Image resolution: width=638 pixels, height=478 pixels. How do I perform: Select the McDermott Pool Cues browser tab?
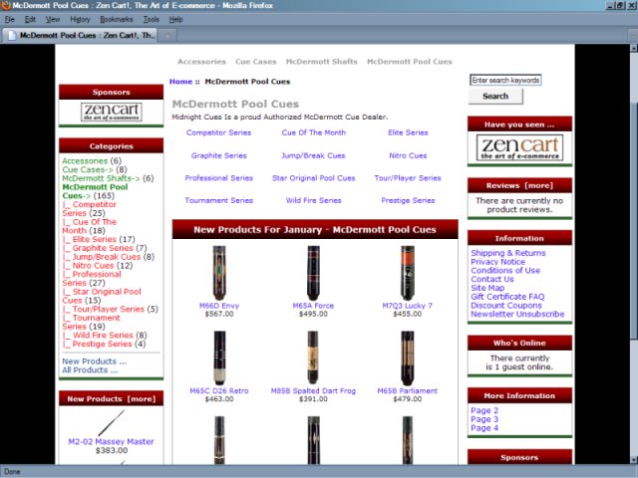[80, 36]
